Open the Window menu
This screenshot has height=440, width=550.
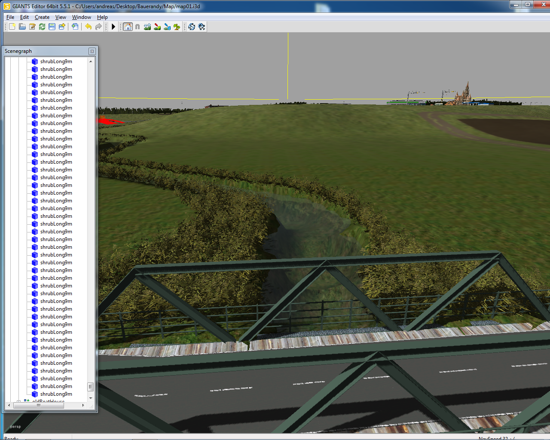coord(82,17)
